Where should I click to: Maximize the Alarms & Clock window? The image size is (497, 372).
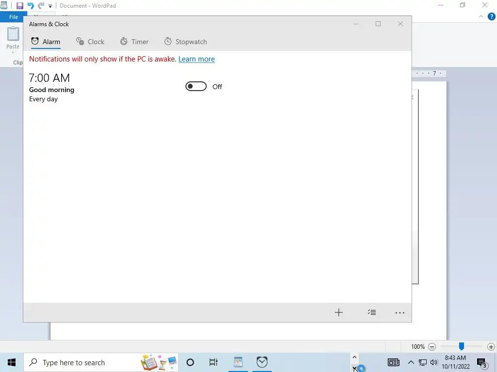coord(378,24)
